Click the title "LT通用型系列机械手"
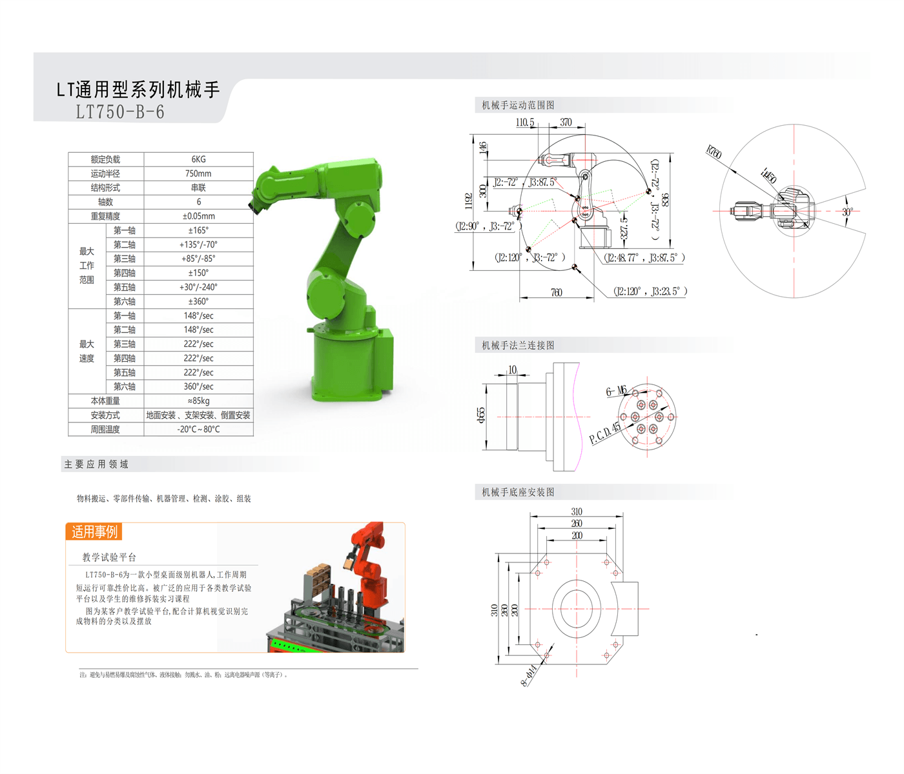The height and width of the screenshot is (774, 904). pos(138,89)
